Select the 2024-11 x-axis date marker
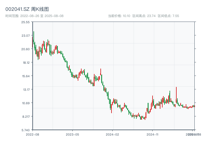 [x=153, y=134]
